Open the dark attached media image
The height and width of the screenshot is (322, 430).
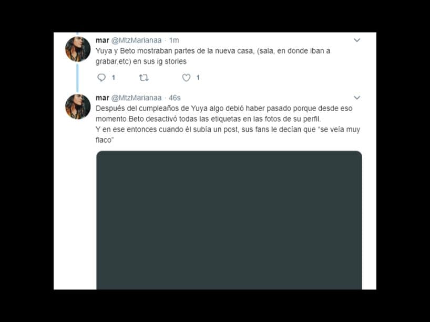(x=229, y=220)
